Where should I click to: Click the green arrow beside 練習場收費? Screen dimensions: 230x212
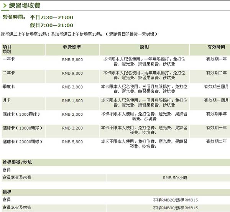4,6
